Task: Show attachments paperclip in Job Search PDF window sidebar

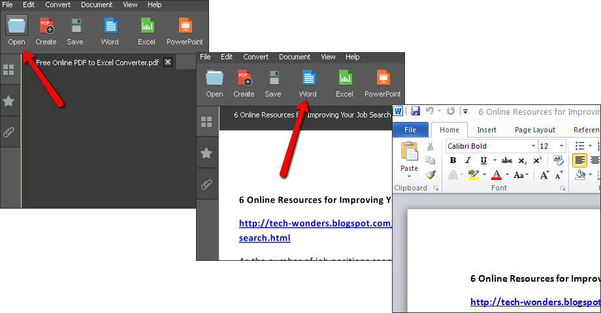Action: (x=206, y=185)
